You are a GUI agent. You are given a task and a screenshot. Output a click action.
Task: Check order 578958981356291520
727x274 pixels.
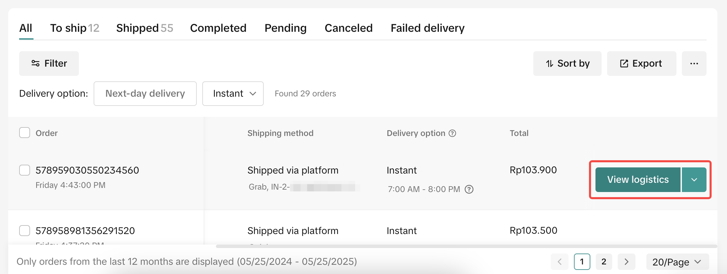(25, 231)
